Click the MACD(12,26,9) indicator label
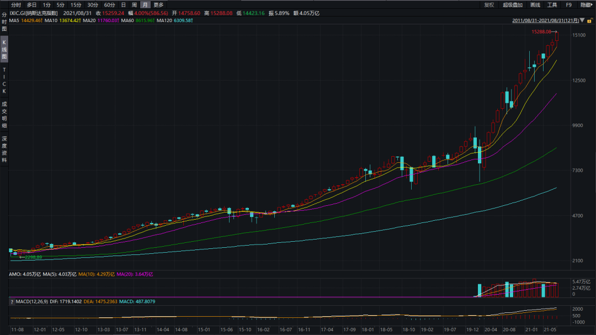This screenshot has height=335, width=596. tap(32, 301)
